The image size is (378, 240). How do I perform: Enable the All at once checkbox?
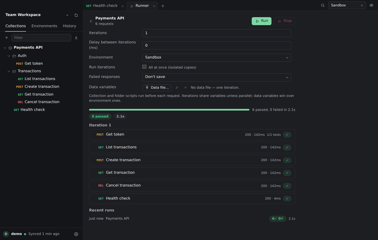click(x=144, y=67)
